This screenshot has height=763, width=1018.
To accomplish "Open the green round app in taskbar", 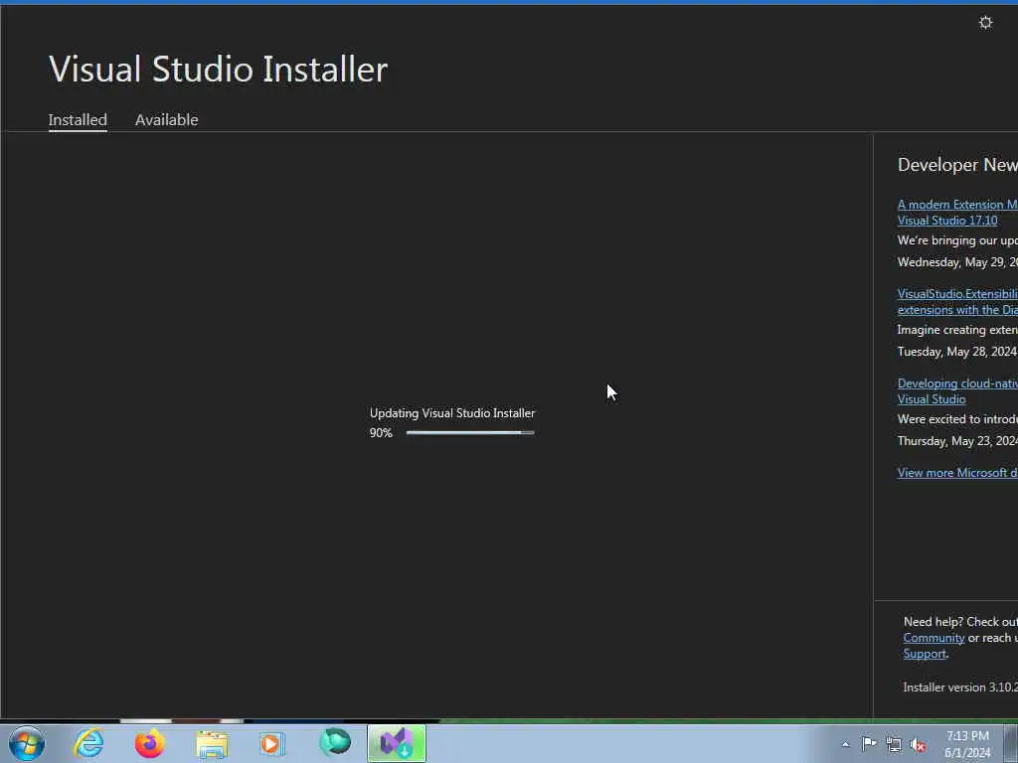I will [x=335, y=743].
